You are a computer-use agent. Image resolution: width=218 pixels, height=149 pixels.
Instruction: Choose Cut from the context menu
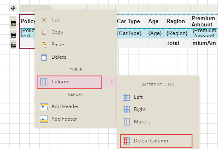tap(76, 20)
